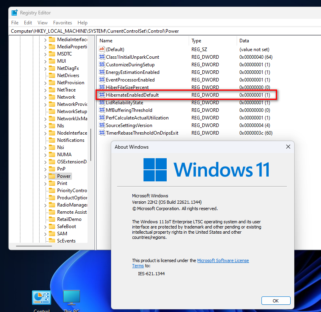Screen dimensions: 321x312
Task: Click the MfBufferingThreshold DWORD icon
Action: point(102,110)
